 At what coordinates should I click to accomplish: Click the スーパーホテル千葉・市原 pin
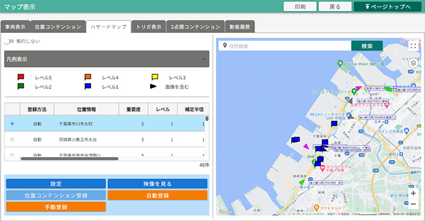click(x=322, y=169)
